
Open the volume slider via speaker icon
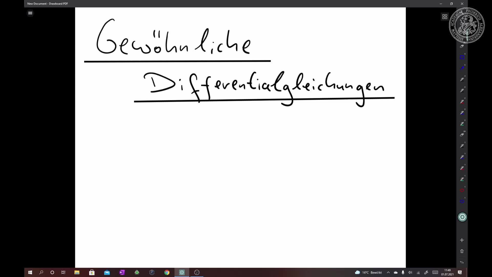410,272
